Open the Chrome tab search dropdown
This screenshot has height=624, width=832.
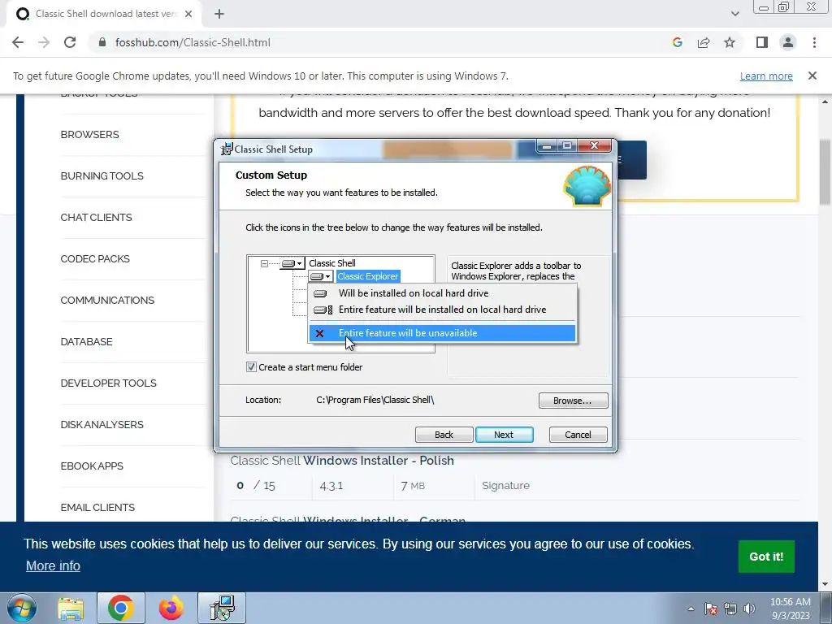[734, 14]
